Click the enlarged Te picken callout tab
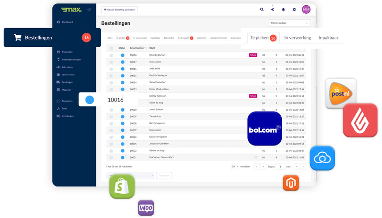Image resolution: width=382 pixels, height=218 pixels. [264, 38]
